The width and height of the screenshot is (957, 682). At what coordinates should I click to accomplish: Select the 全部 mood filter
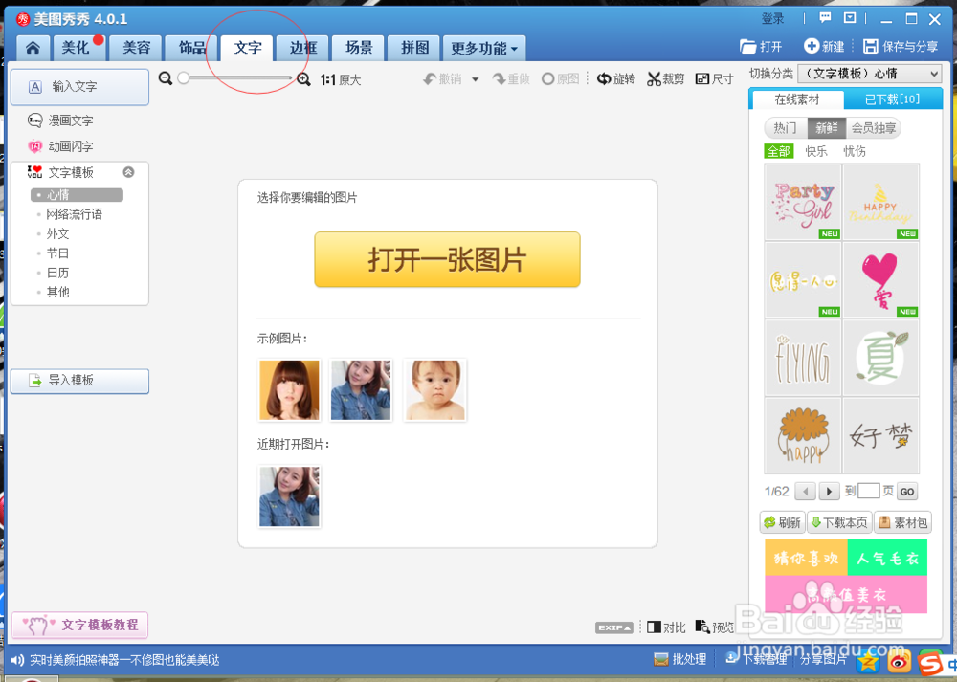779,151
